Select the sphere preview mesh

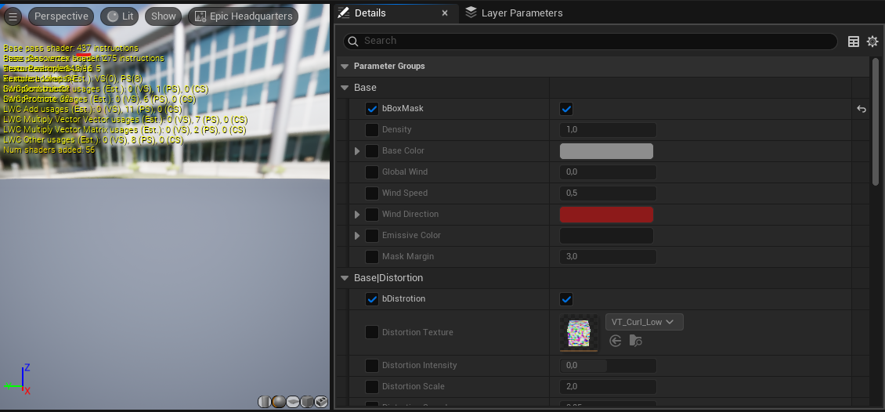pos(279,401)
